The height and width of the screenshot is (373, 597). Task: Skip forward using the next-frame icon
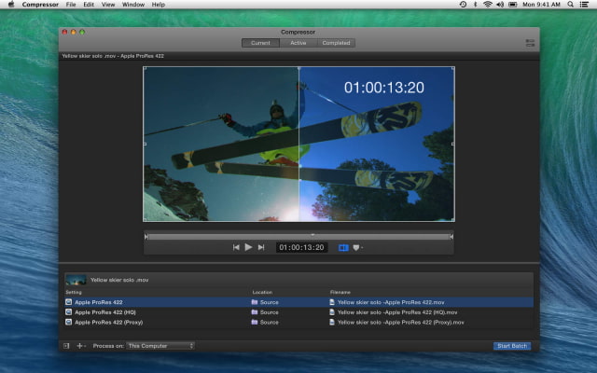[x=261, y=247]
